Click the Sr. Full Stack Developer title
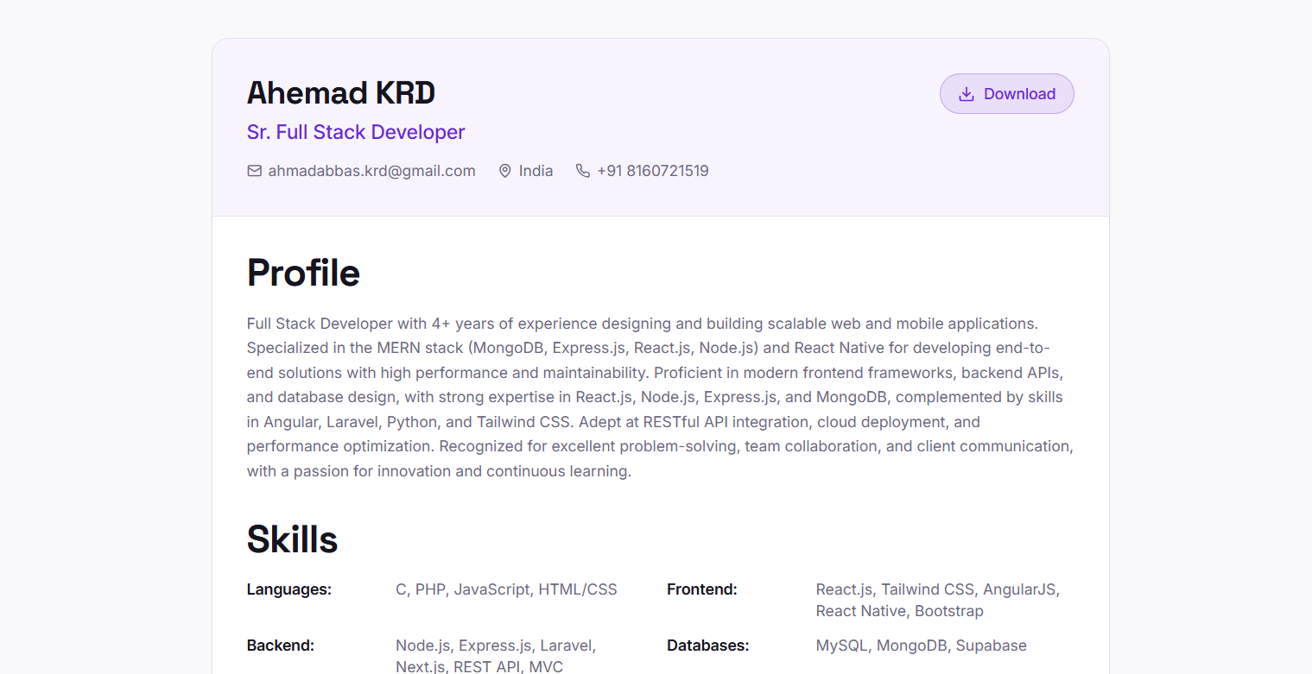 (356, 132)
